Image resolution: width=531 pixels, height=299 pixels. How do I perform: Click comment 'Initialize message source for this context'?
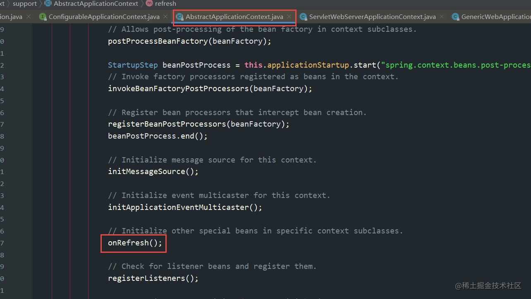point(212,160)
